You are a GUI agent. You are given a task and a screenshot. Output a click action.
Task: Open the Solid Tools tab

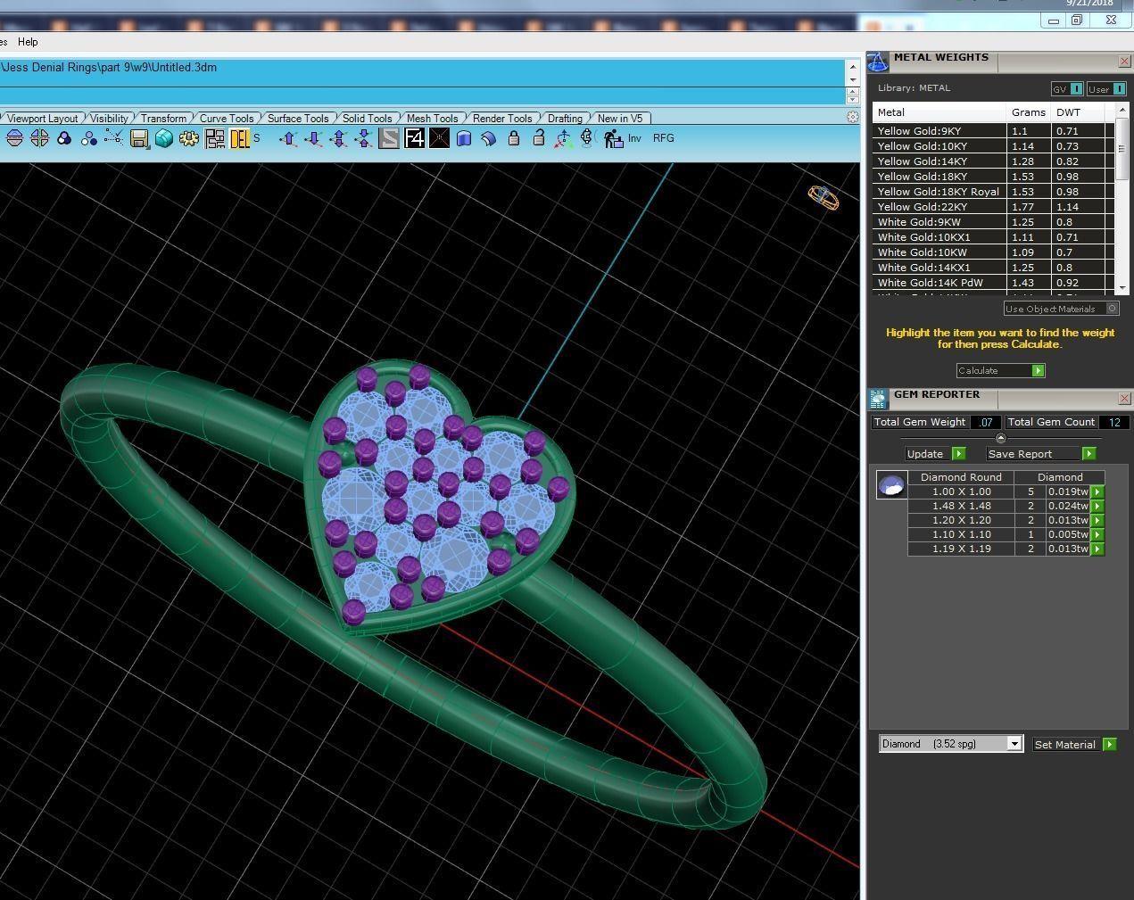pyautogui.click(x=367, y=118)
